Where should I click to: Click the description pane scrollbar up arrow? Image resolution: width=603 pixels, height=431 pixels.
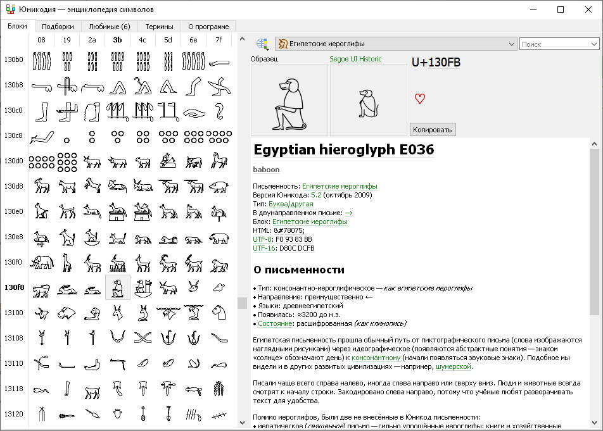[x=594, y=144]
